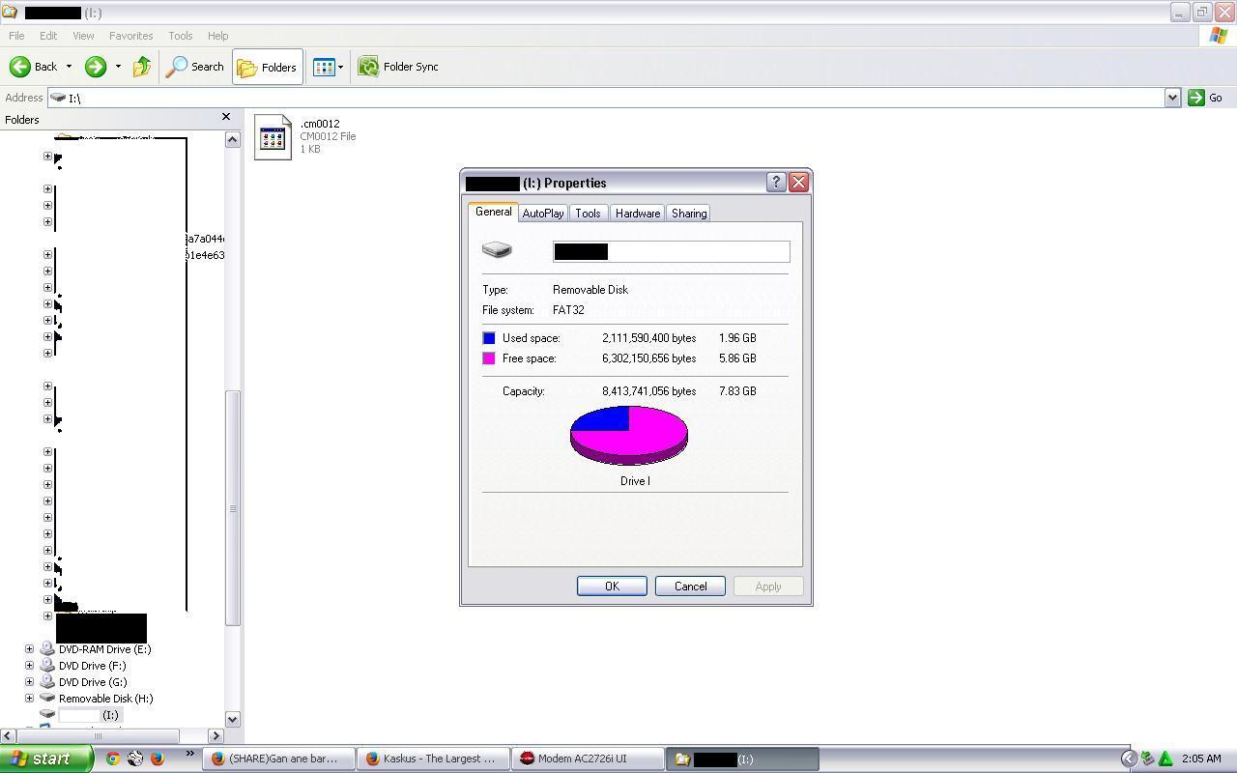This screenshot has height=773, width=1237.
Task: Open the Tools menu
Action: [181, 36]
